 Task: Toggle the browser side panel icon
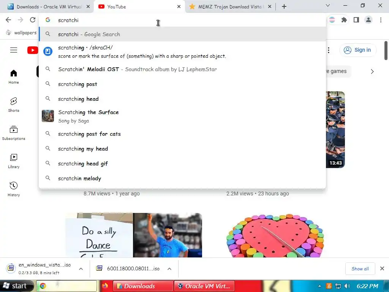click(x=356, y=20)
